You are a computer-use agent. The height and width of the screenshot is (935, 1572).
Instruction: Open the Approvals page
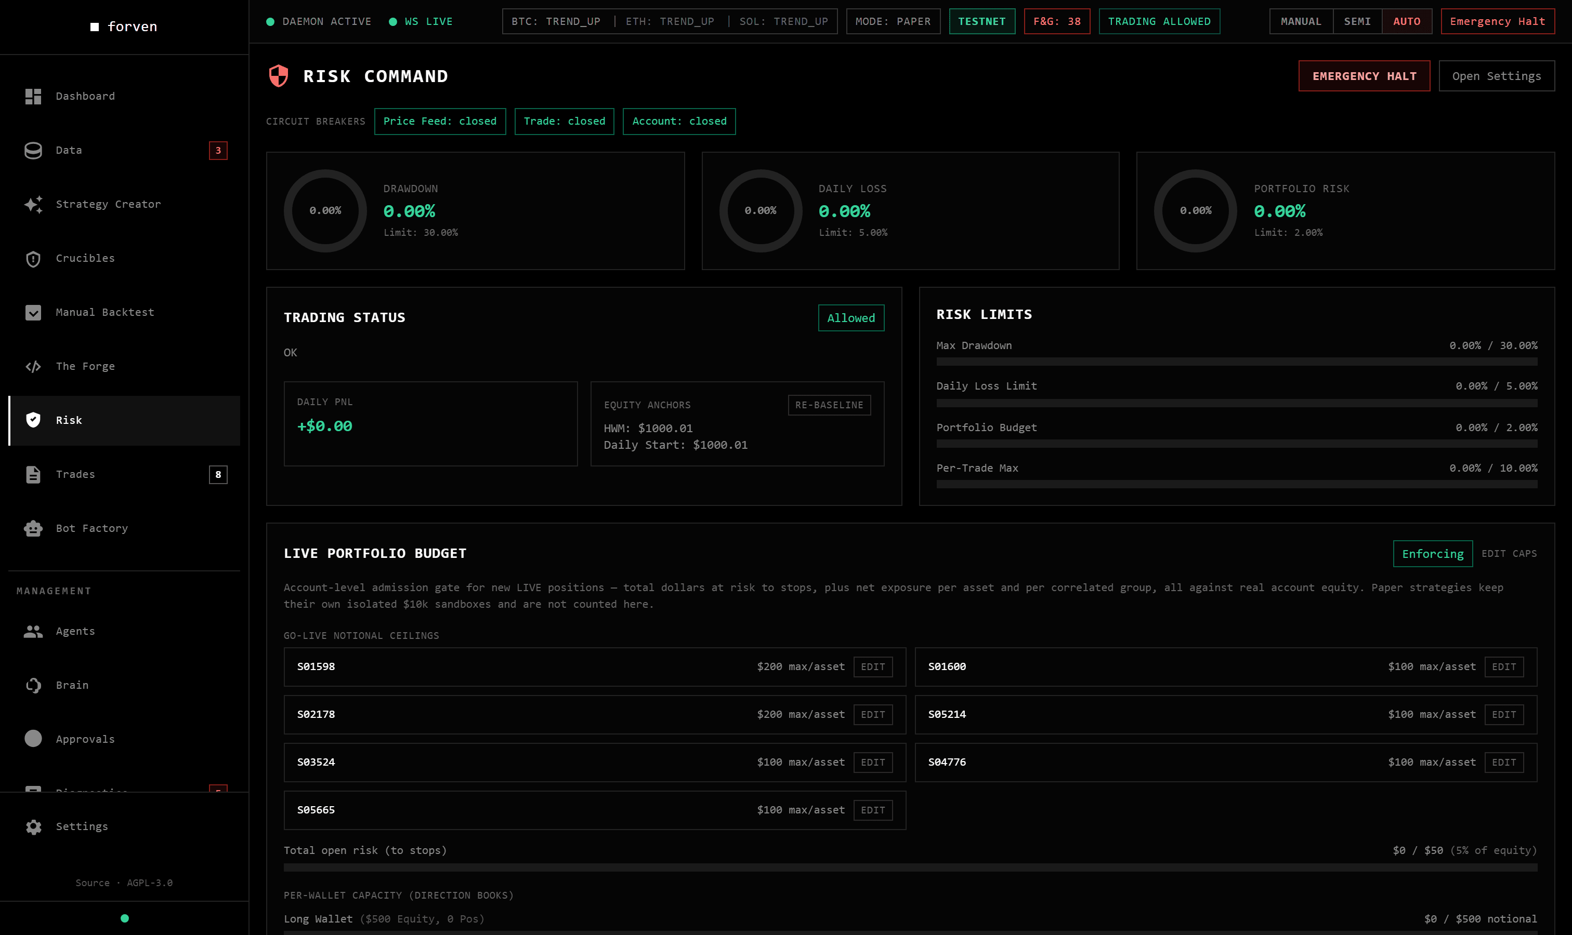pos(124,739)
